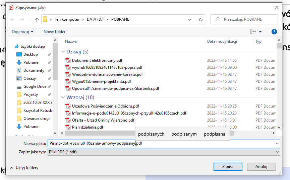The width and height of the screenshot is (290, 180).
Task: Click Nowy folder in toolbar
Action: (x=54, y=32)
